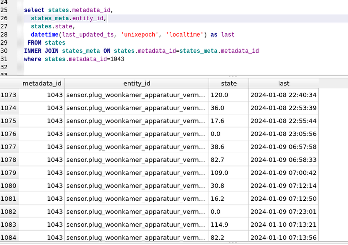Click state cell 0.0 in row 1082

229,212
